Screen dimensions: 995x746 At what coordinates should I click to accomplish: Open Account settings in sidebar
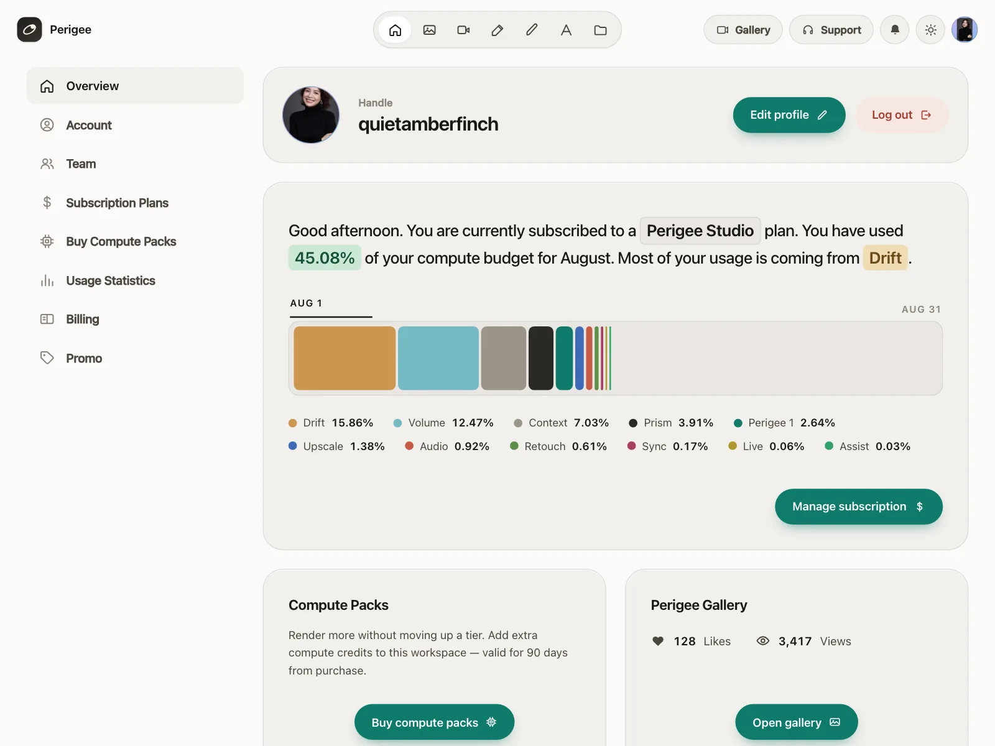(x=135, y=125)
